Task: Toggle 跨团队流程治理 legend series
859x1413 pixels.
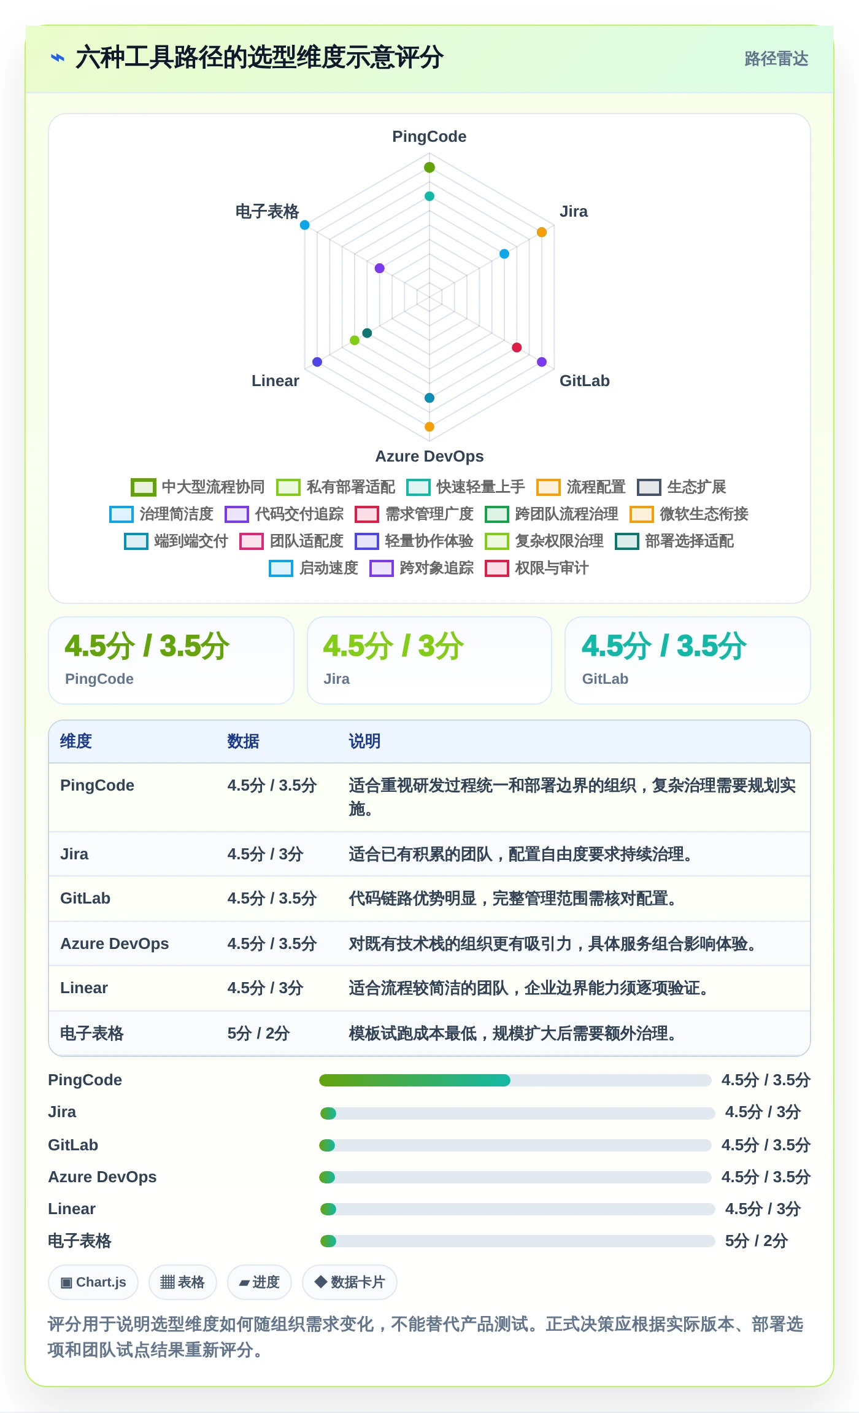Action: tap(552, 514)
